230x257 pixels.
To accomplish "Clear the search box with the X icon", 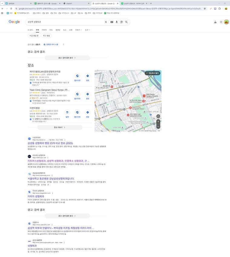I will [x=106, y=22].
